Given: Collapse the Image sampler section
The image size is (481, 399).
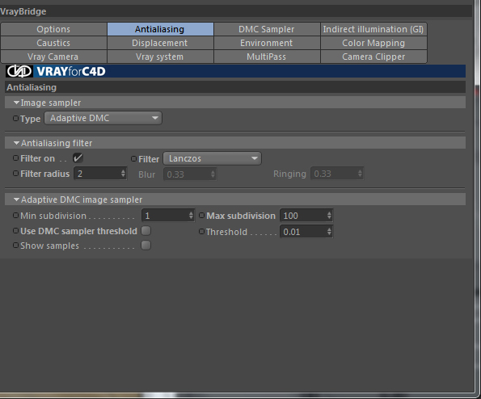Looking at the screenshot, I should coord(16,103).
